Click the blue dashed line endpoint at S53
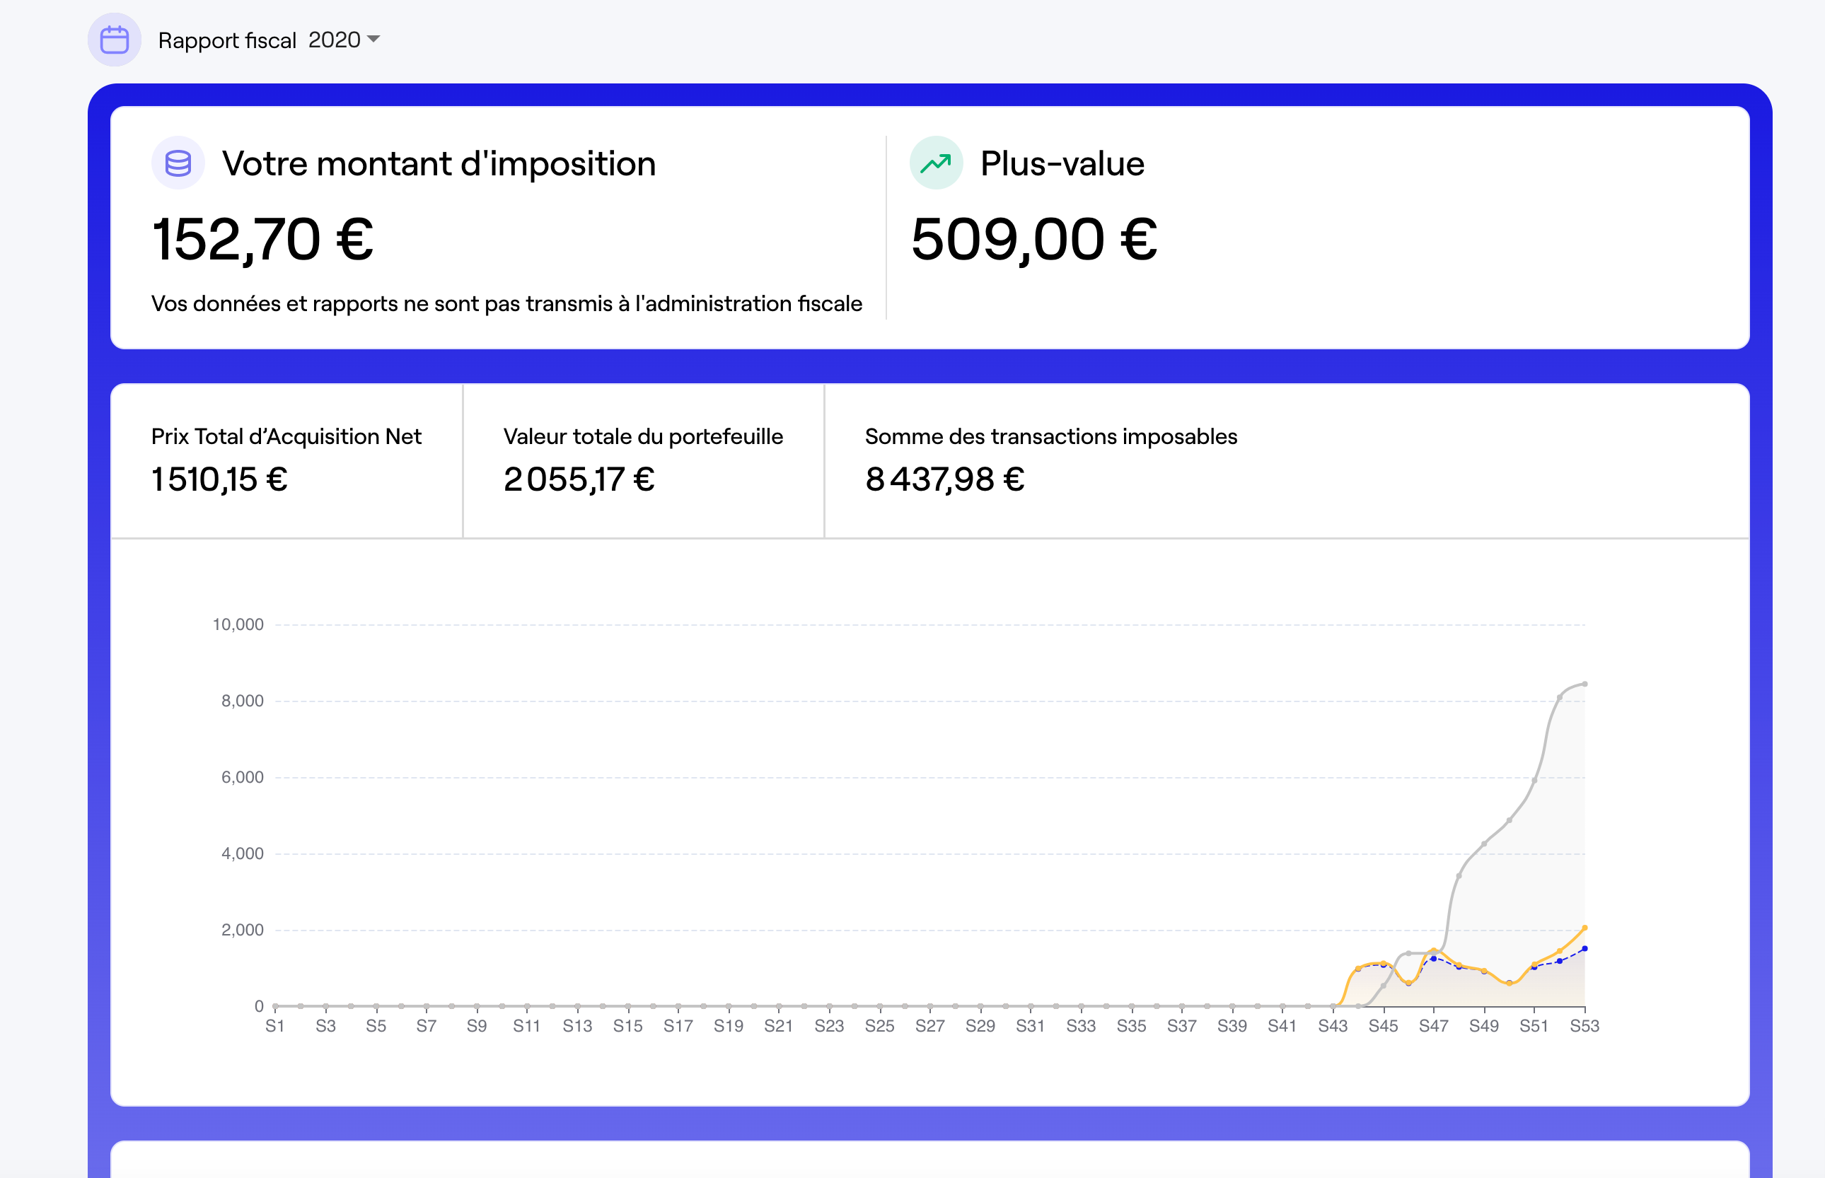This screenshot has height=1178, width=1825. [1584, 948]
